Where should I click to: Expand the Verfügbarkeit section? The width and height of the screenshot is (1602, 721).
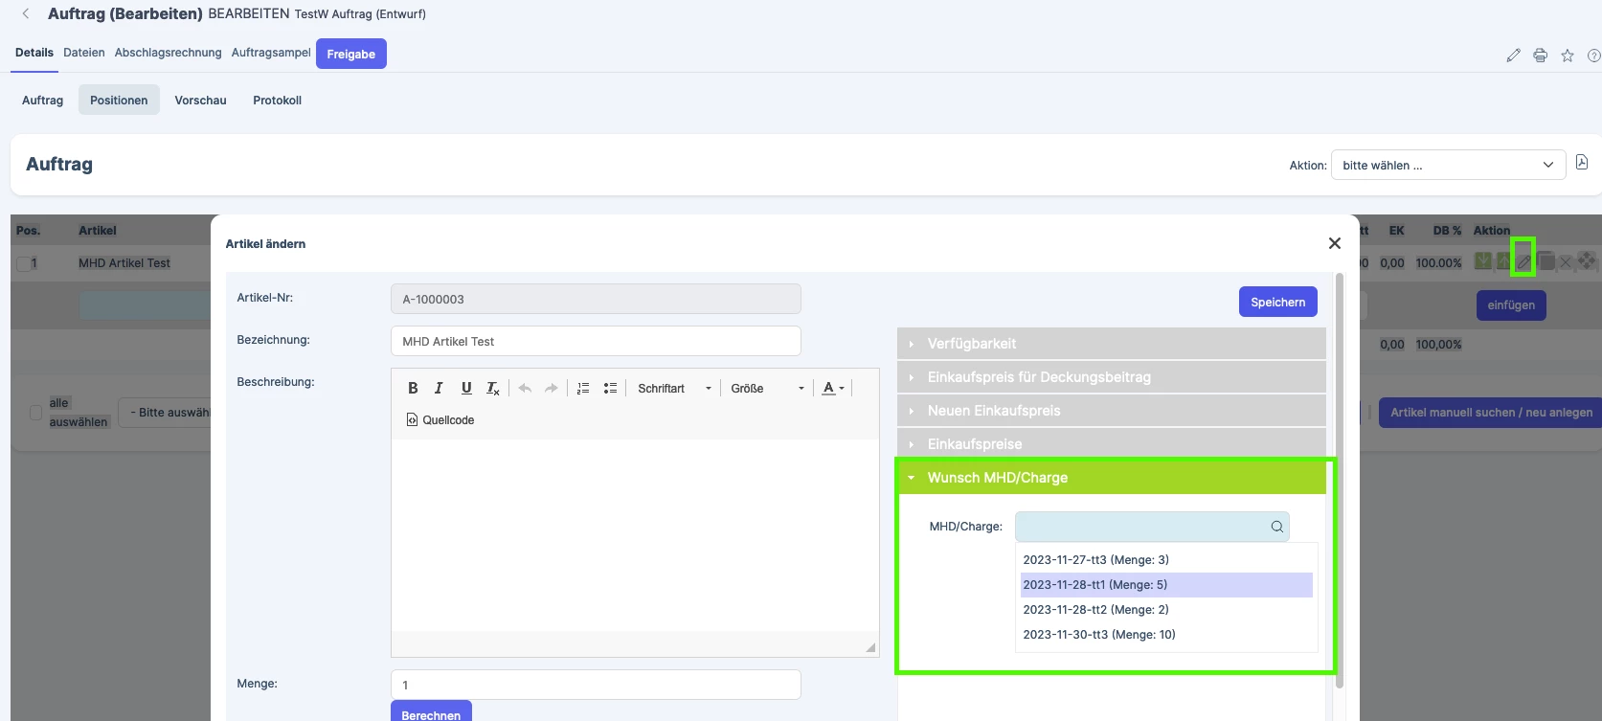(1112, 344)
